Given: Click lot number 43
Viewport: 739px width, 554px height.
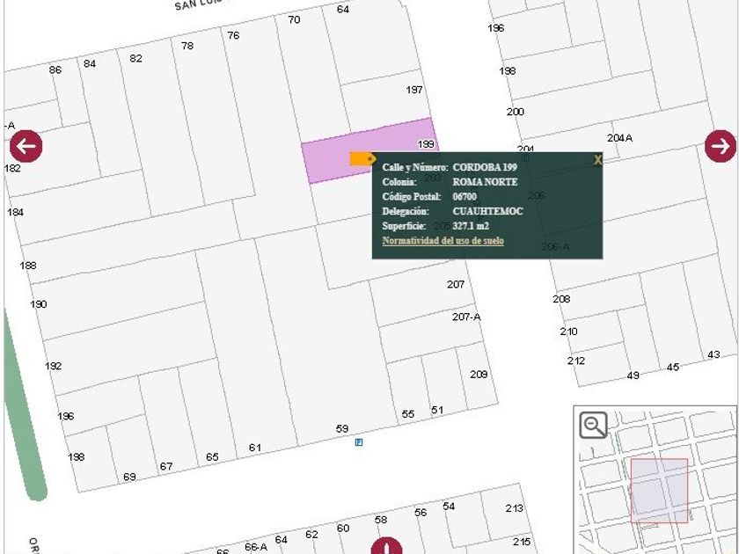Looking at the screenshot, I should [x=713, y=354].
